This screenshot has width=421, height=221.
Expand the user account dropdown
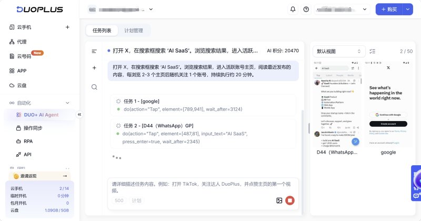(x=342, y=9)
